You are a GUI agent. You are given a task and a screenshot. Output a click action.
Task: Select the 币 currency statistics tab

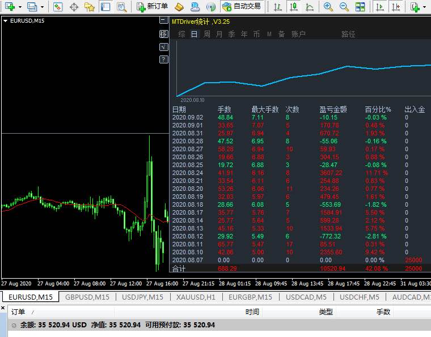[256, 34]
